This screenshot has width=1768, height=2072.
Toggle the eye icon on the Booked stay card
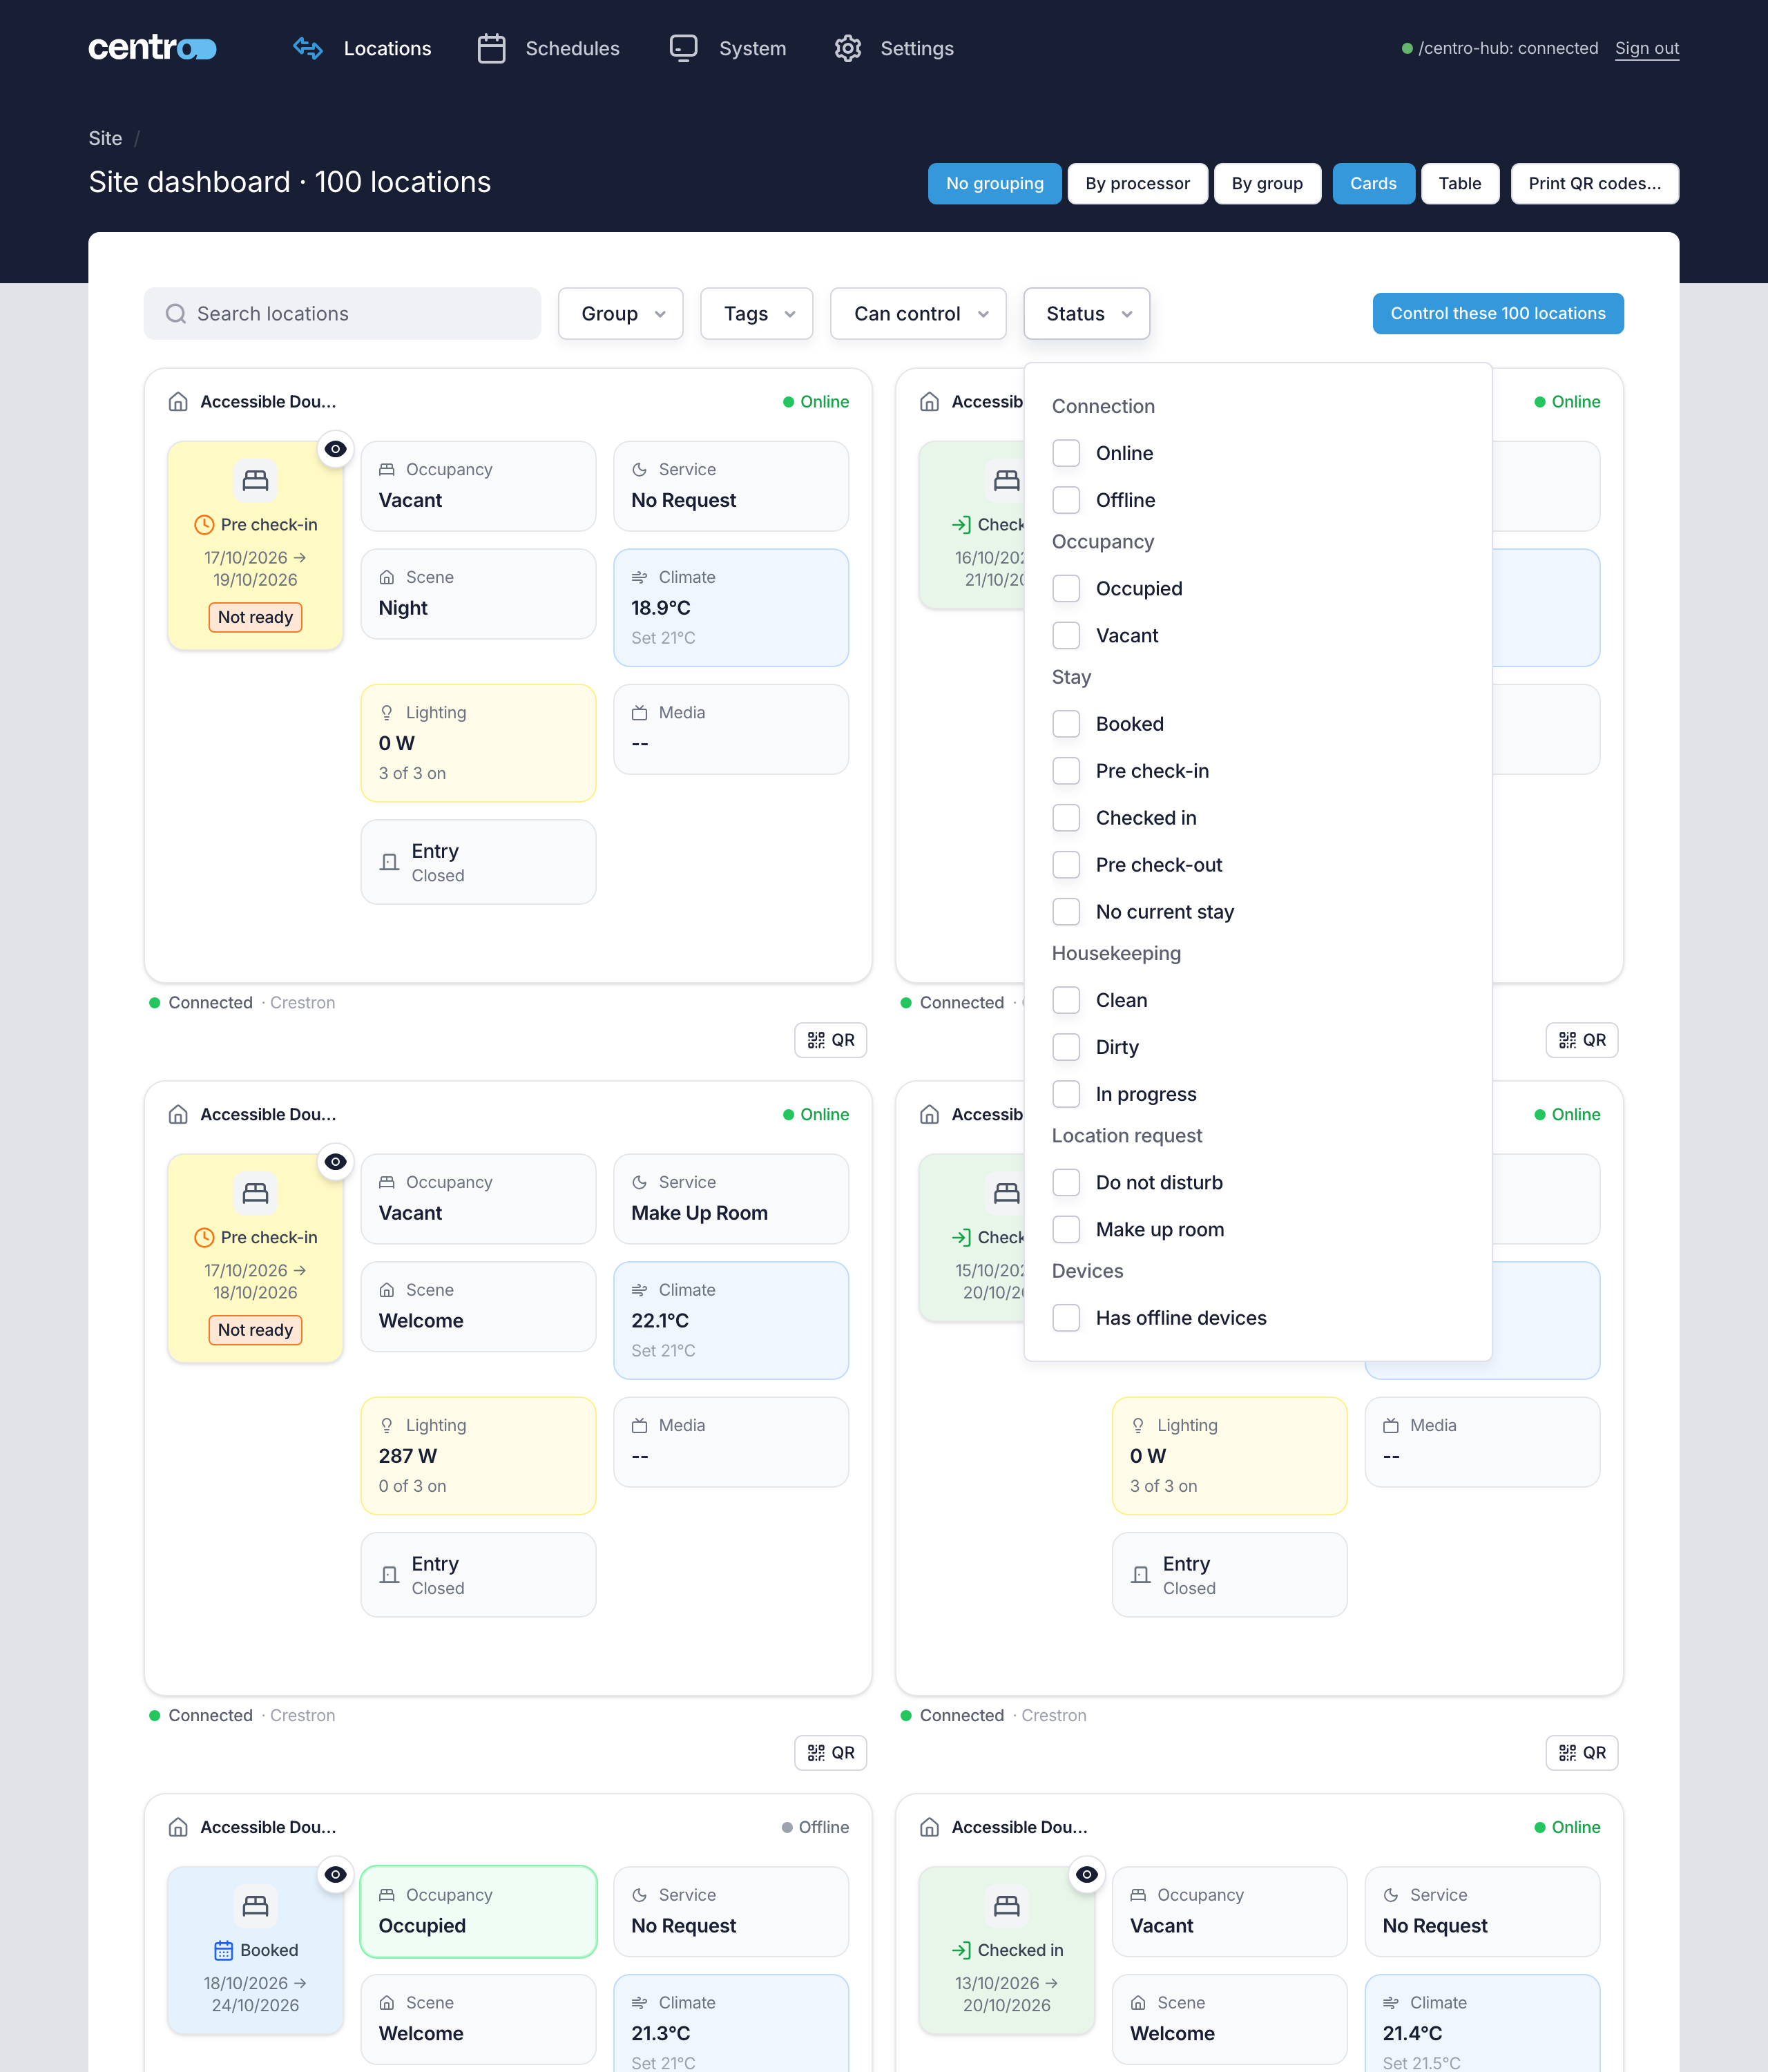[x=336, y=1874]
